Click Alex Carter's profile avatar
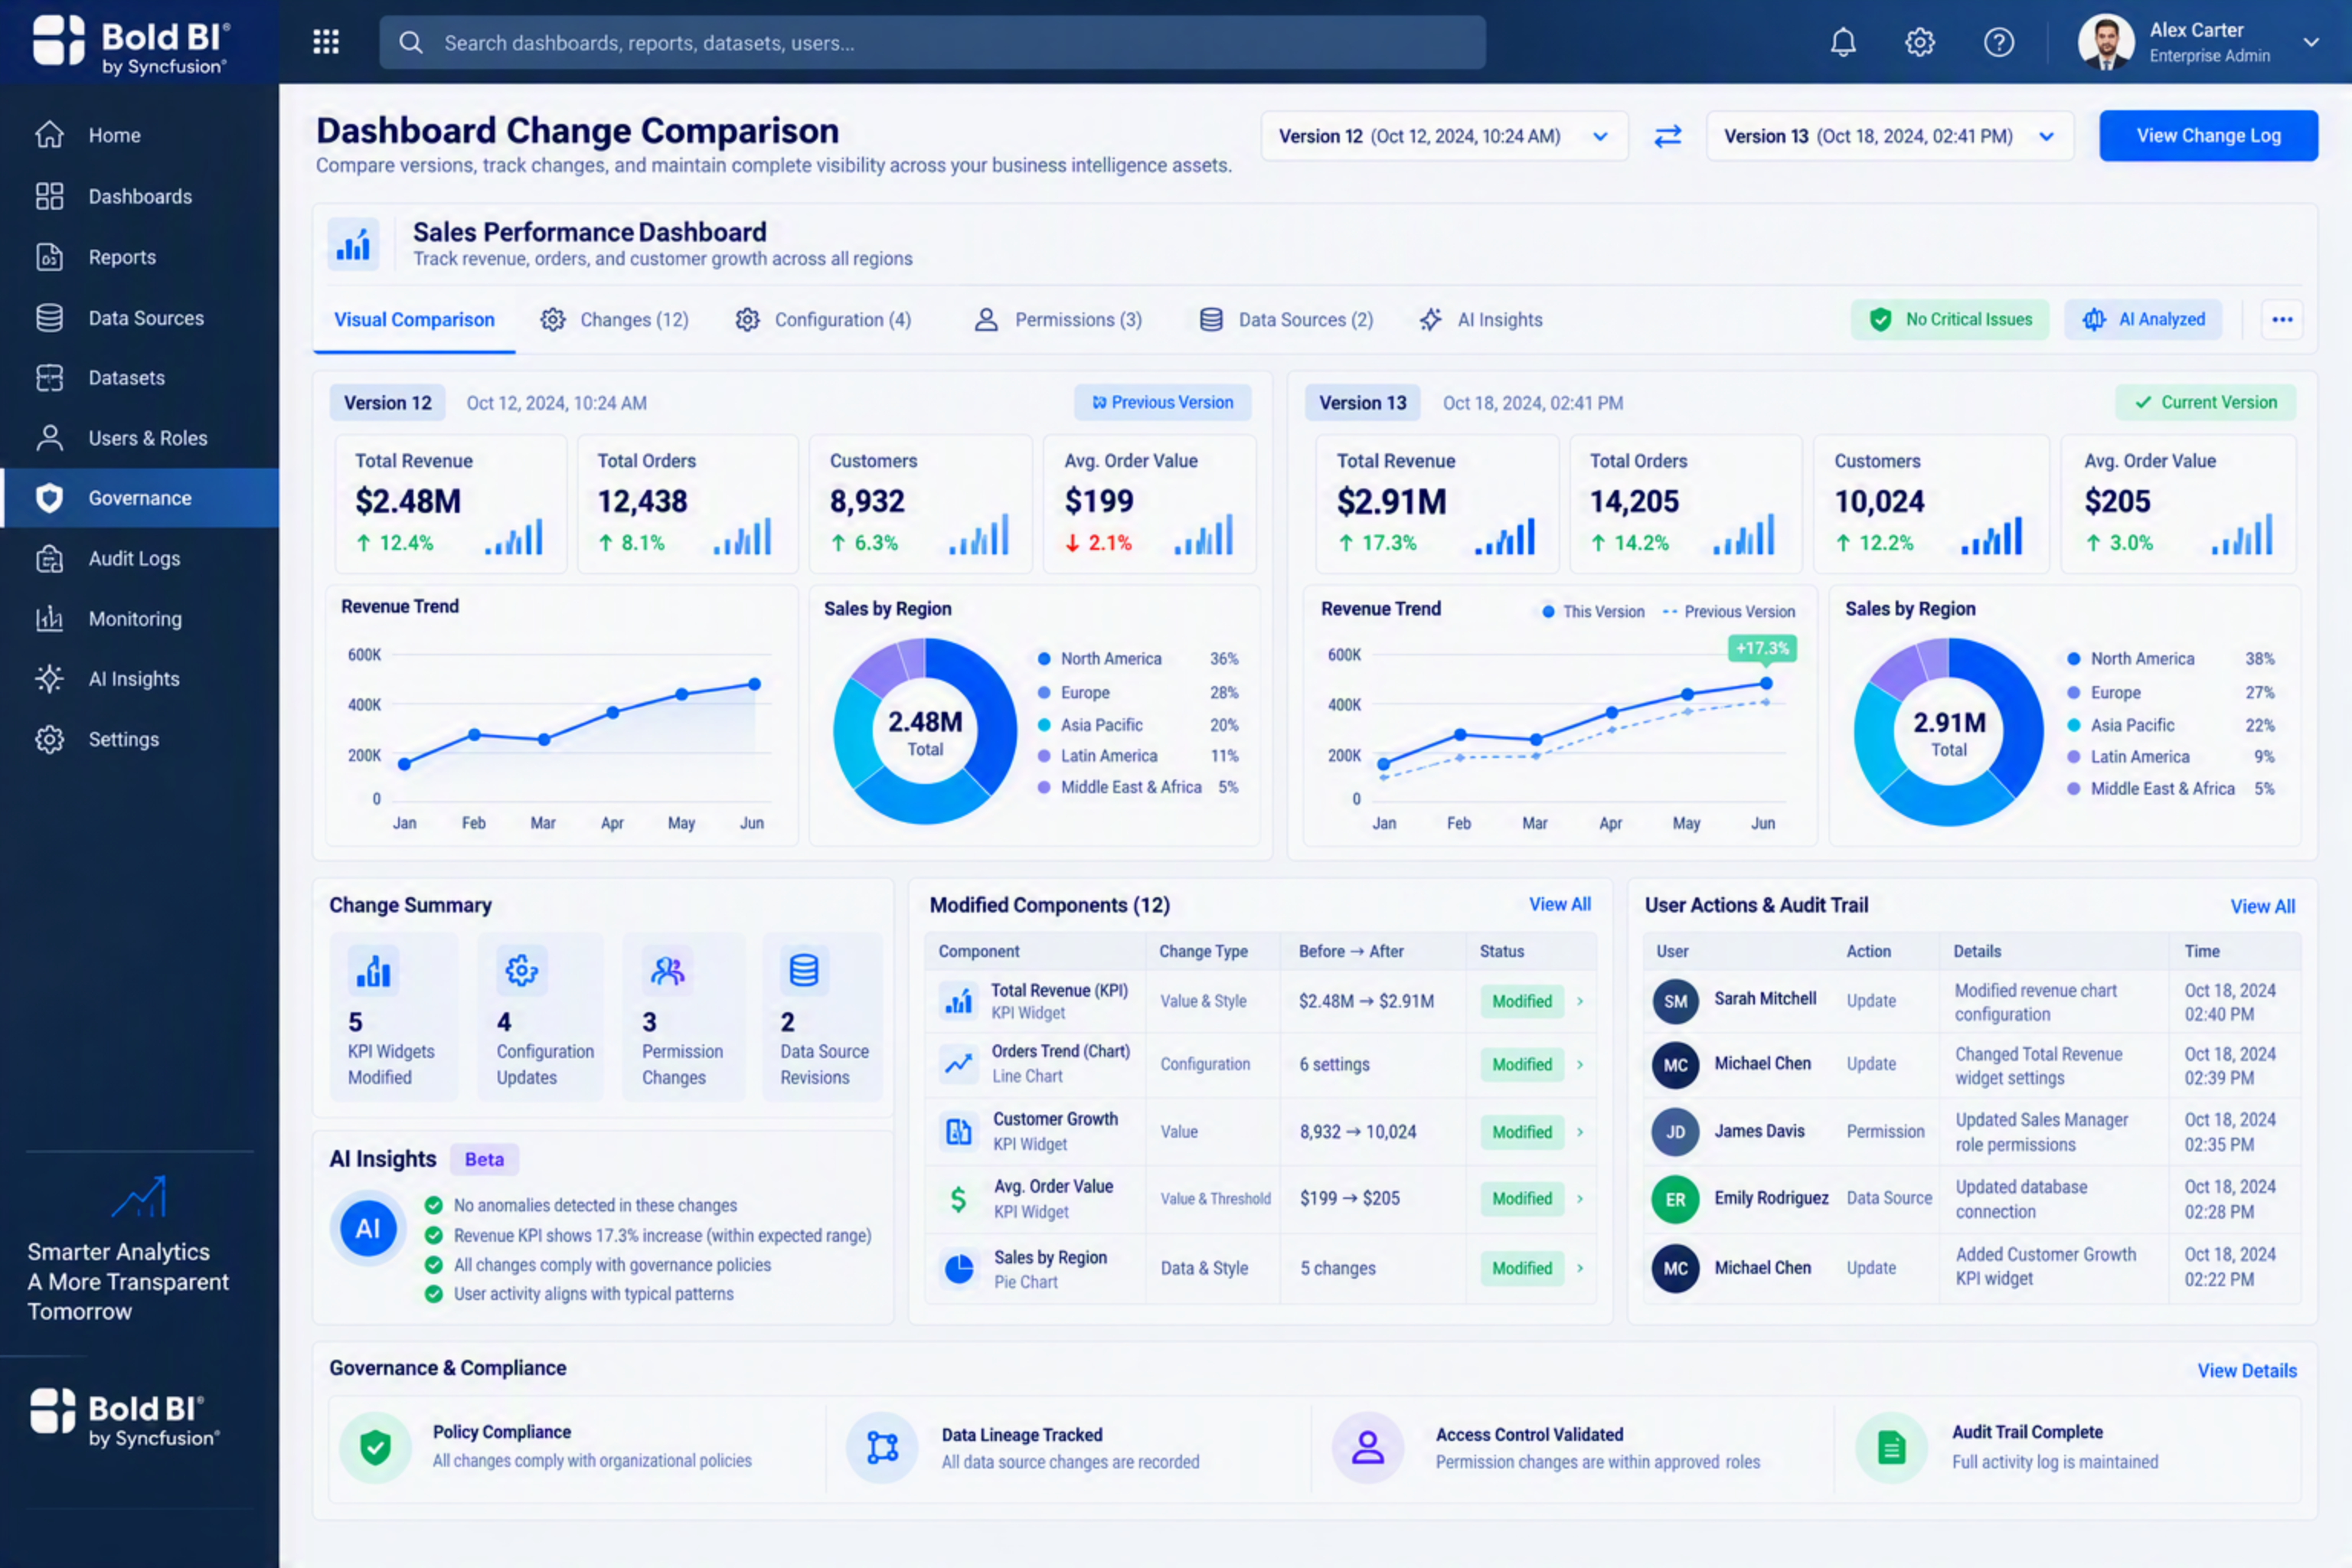The image size is (2352, 1568). click(2106, 42)
